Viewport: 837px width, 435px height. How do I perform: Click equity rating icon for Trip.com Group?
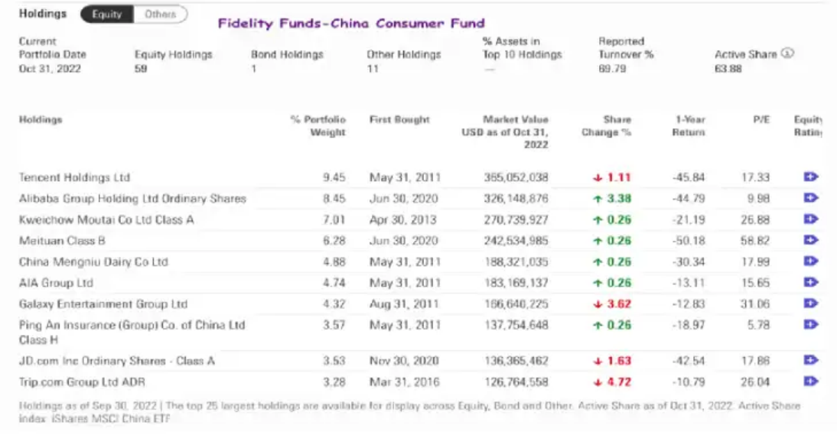coord(811,381)
